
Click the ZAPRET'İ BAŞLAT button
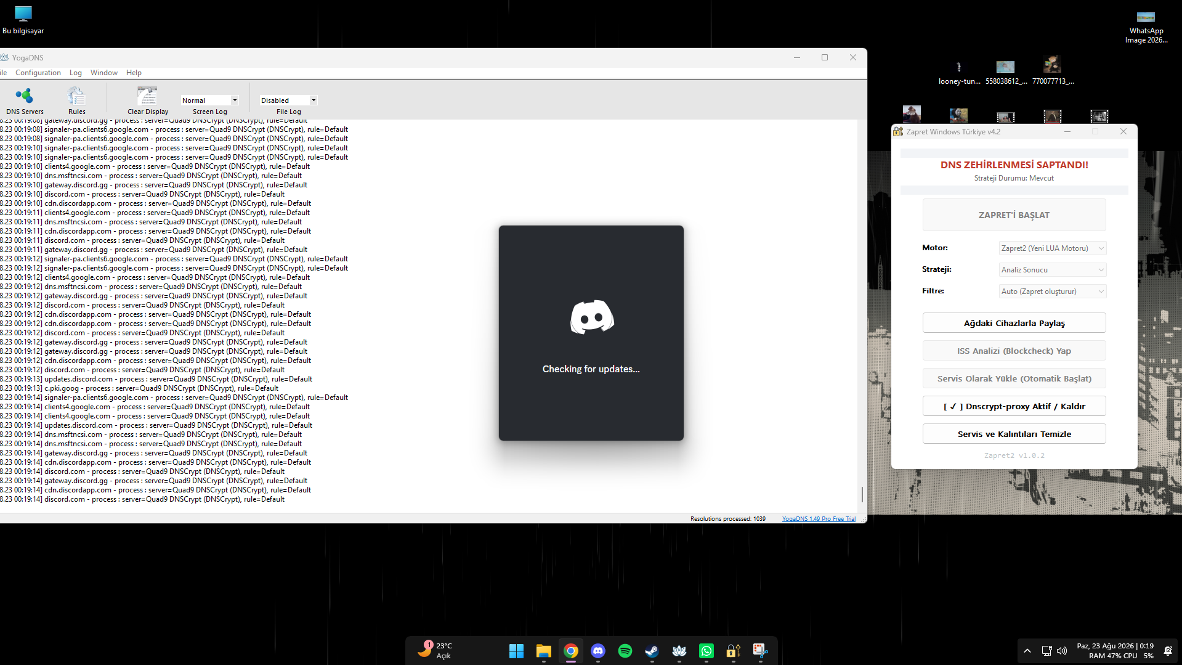point(1014,215)
